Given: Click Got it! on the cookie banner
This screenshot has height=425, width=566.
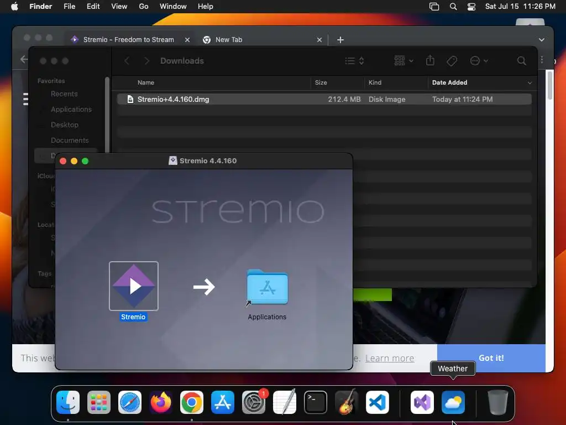Looking at the screenshot, I should pyautogui.click(x=491, y=358).
